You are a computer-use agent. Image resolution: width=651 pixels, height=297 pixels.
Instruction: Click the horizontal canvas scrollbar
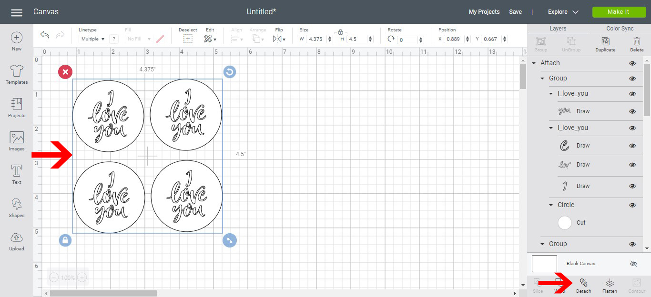pos(103,293)
